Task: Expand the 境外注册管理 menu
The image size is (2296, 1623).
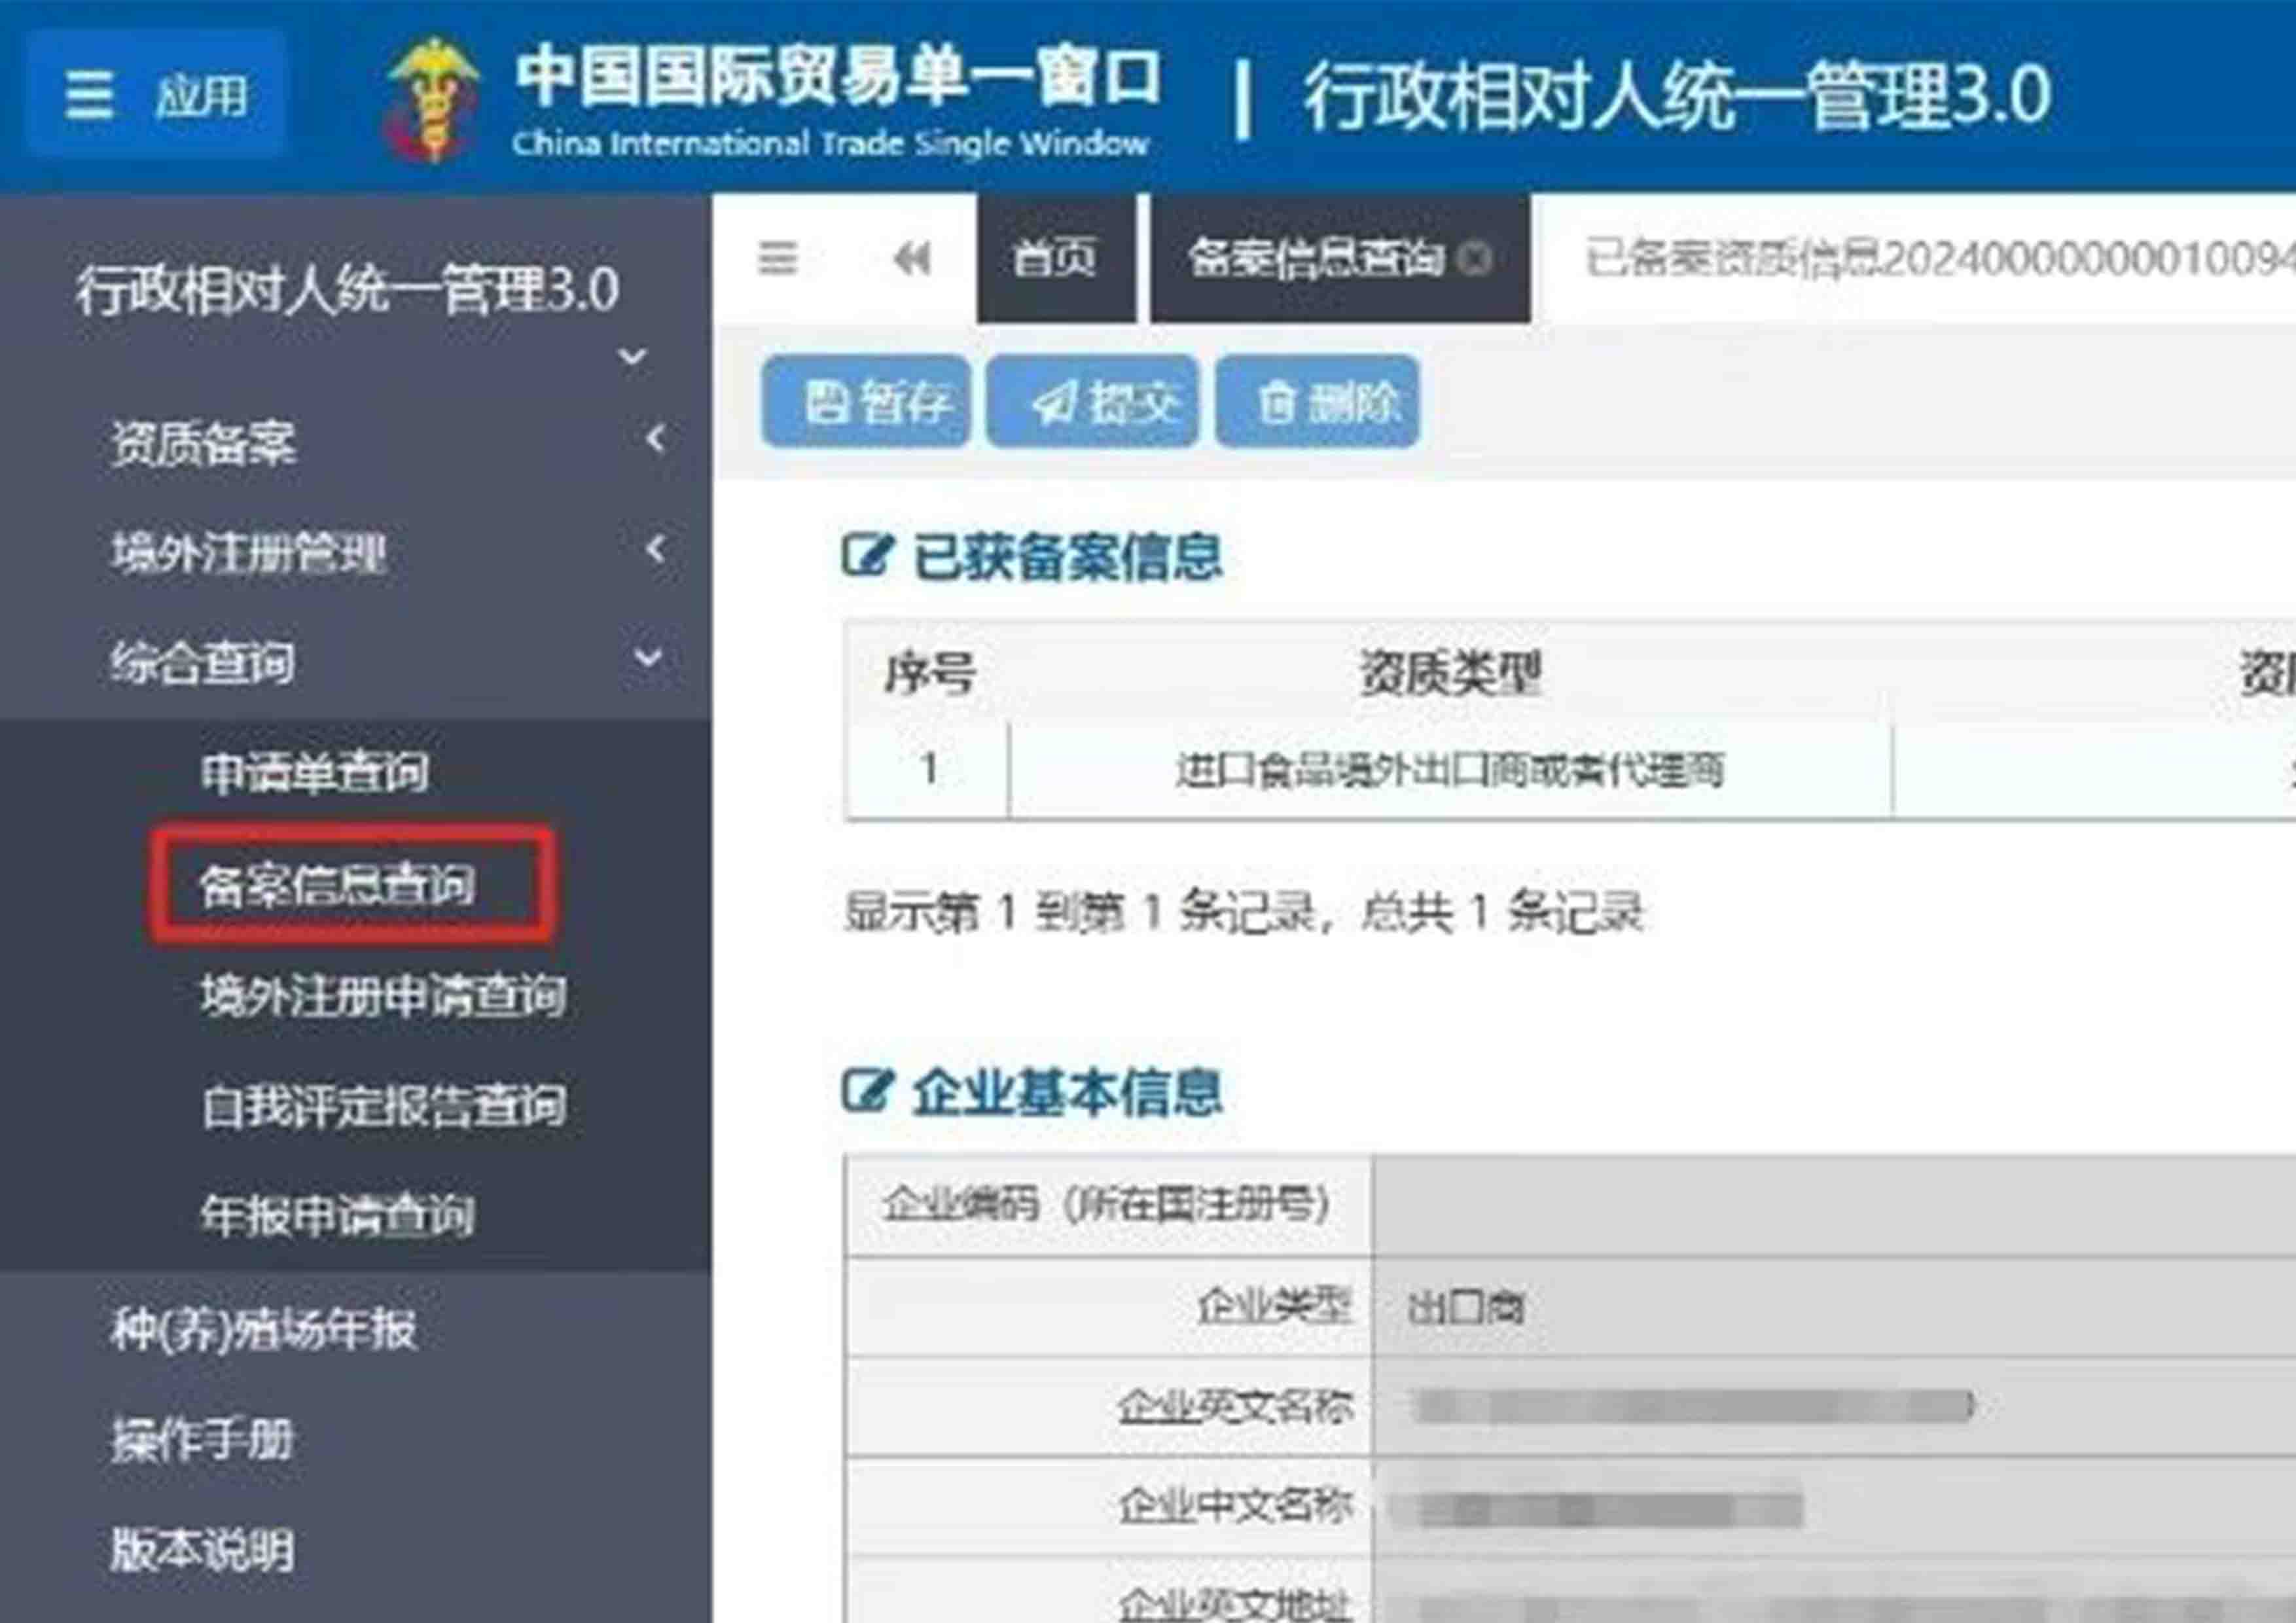Action: click(356, 552)
